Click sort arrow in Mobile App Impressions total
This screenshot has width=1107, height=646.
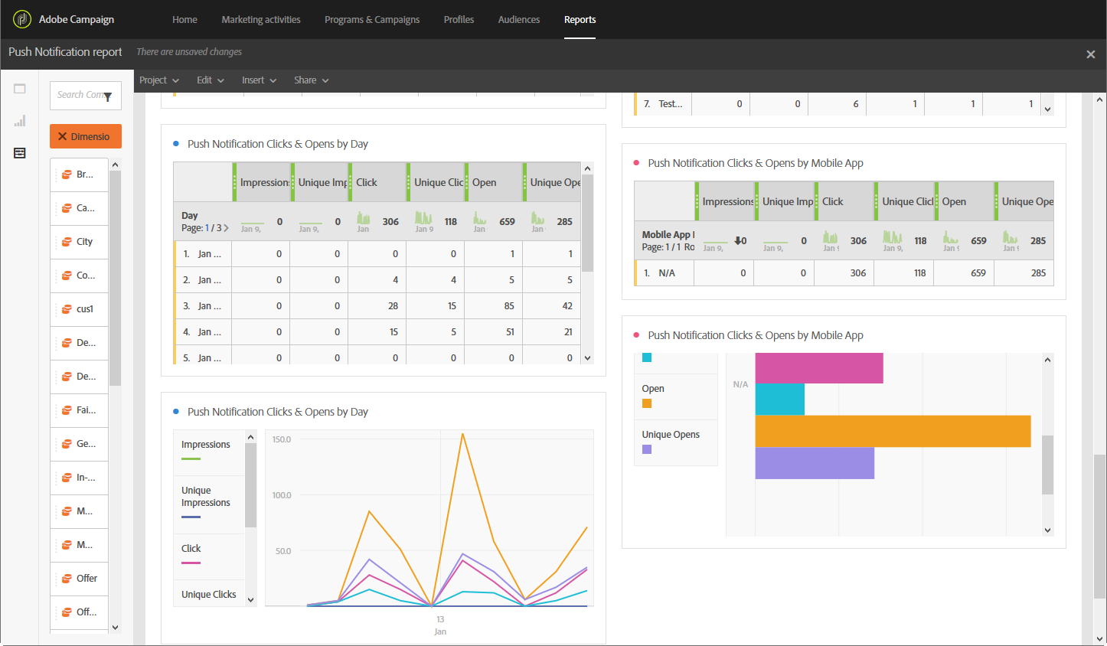pos(737,240)
